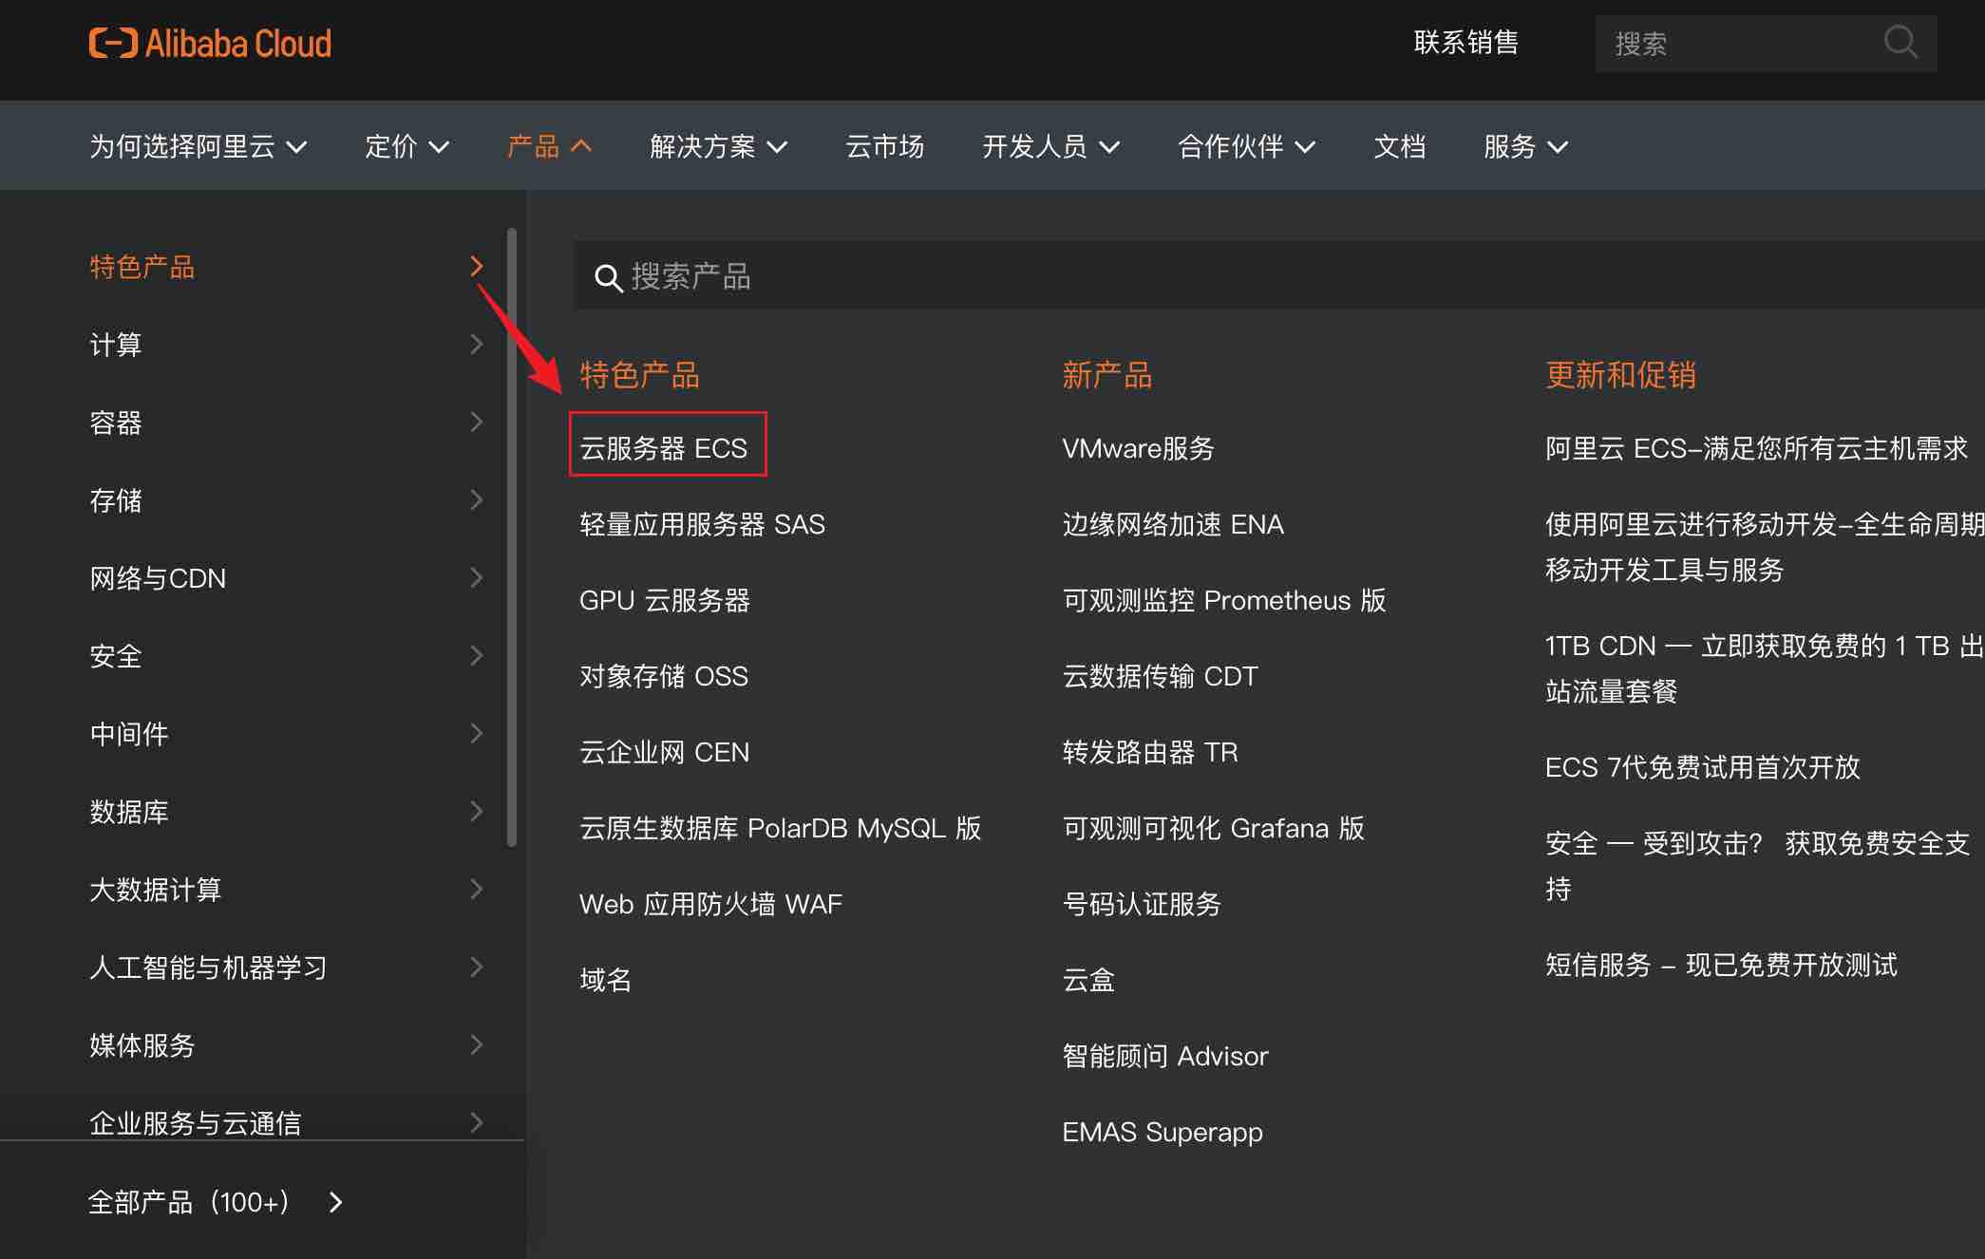Select 企业服务与云通信 category
The height and width of the screenshot is (1259, 1985).
(287, 1121)
